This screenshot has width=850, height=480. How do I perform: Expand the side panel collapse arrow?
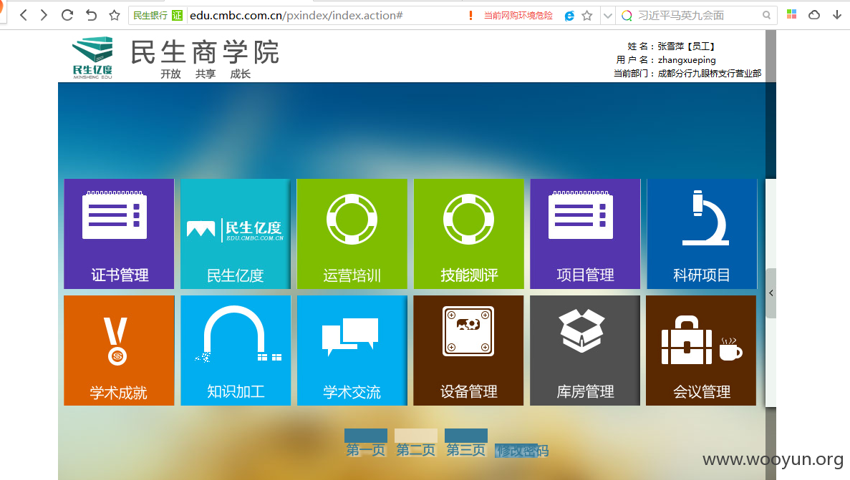771,293
